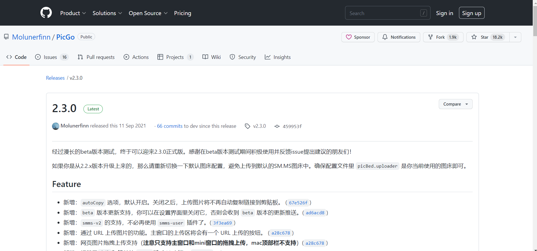Open the Issues tab
This screenshot has width=537, height=251.
[x=52, y=57]
